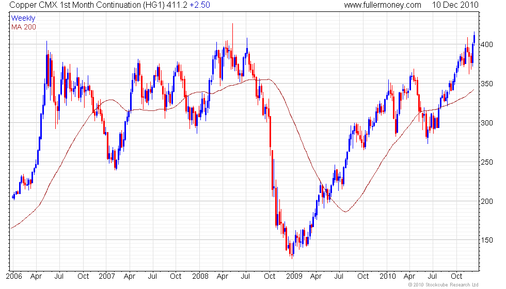Click the 2010 year label on time axis

[388, 276]
